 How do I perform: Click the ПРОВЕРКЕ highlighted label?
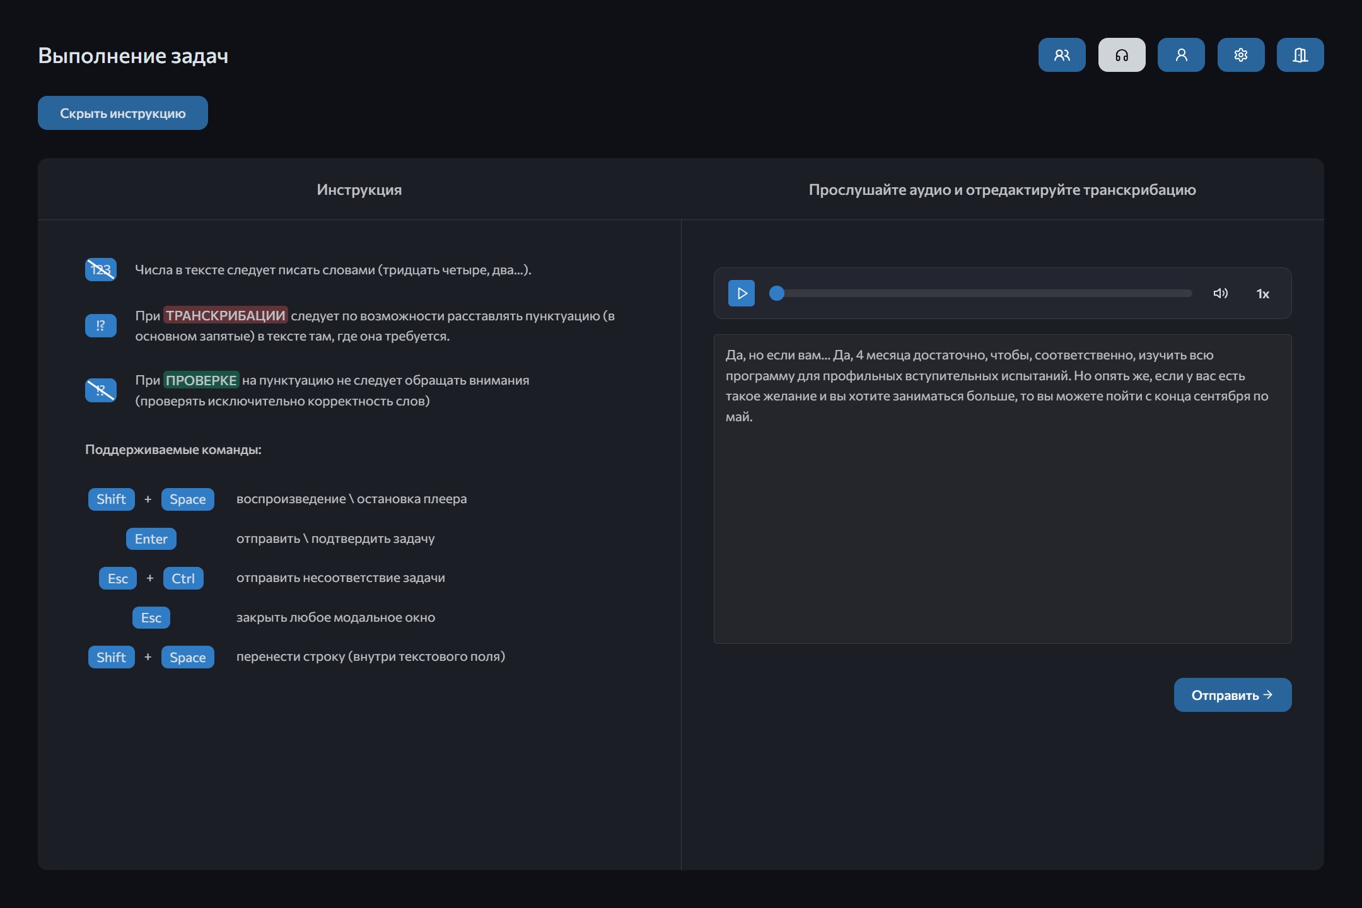coord(201,380)
